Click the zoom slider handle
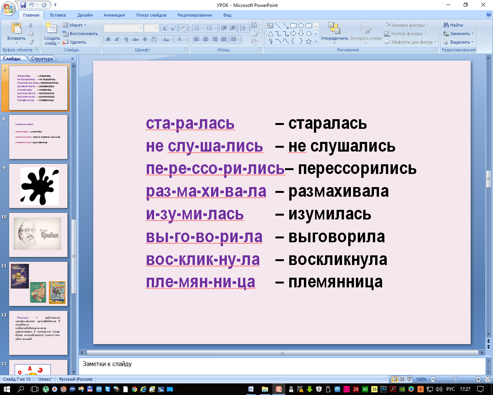The image size is (493, 395). (x=455, y=379)
